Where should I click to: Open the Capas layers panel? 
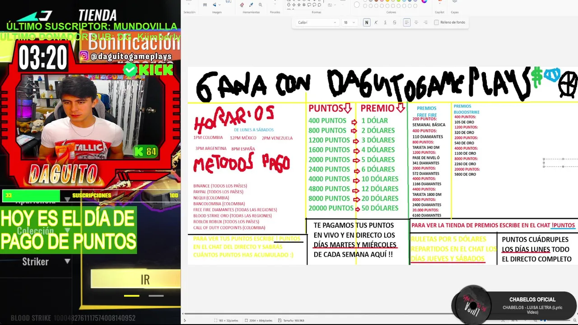point(455,2)
